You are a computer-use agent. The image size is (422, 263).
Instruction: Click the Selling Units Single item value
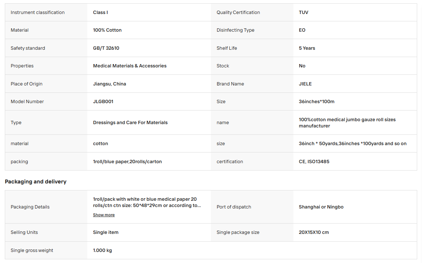click(105, 232)
